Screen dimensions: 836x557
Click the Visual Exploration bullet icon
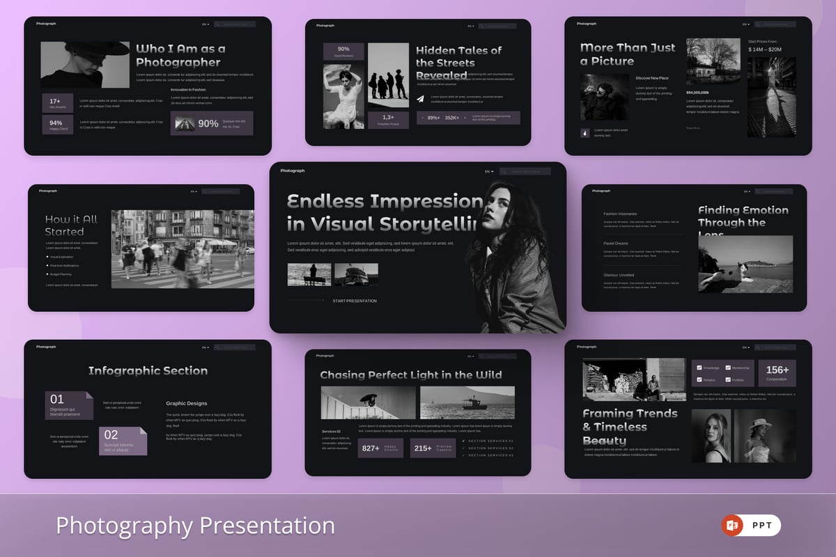[47, 257]
